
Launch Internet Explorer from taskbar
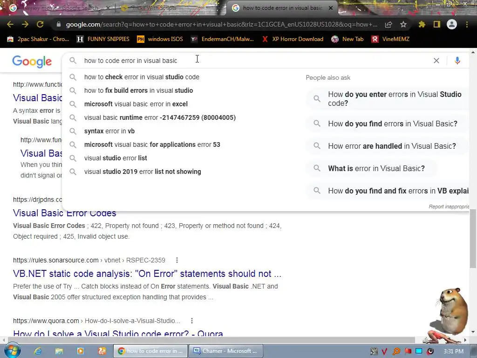click(38, 351)
